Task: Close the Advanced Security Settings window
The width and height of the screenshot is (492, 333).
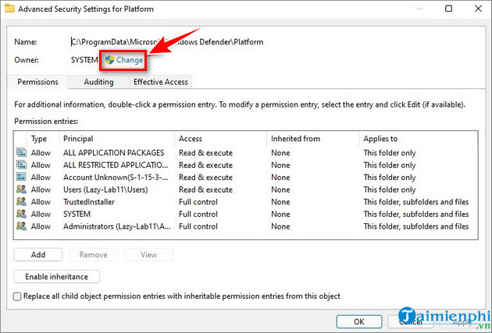Action: [478, 9]
